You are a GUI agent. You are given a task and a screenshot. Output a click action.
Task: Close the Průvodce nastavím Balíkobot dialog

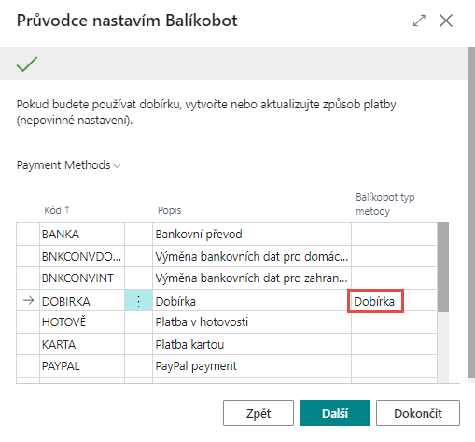pyautogui.click(x=446, y=21)
